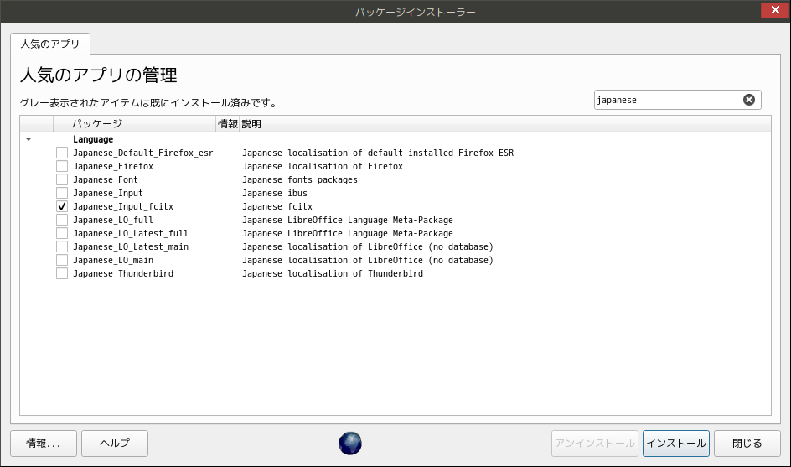Click the インストール button
The height and width of the screenshot is (467, 791).
coord(676,444)
